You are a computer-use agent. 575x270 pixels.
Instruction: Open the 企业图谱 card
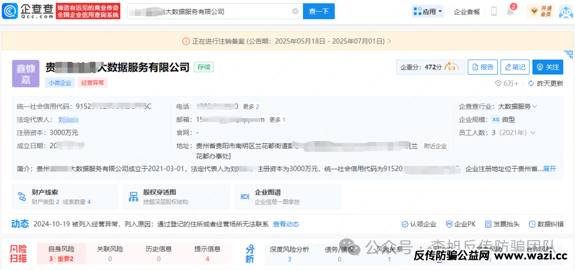288,197
